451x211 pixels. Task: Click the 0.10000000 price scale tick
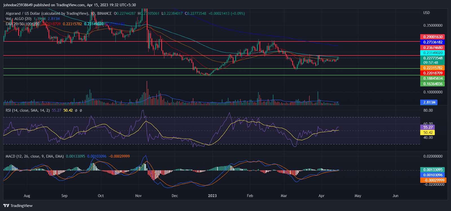tap(433, 92)
